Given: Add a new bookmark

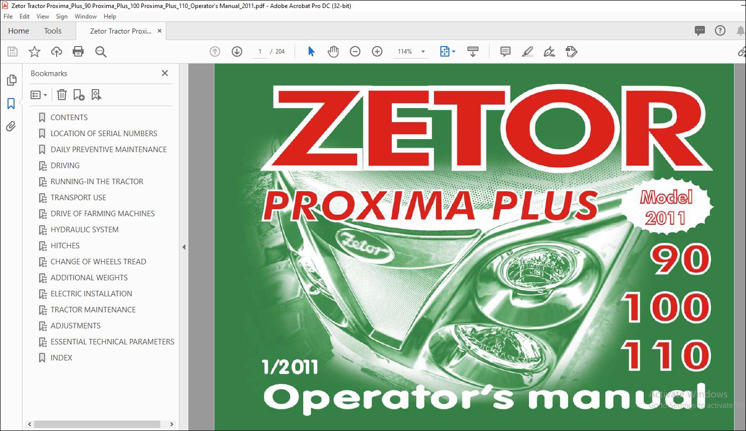Looking at the screenshot, I should pyautogui.click(x=79, y=95).
